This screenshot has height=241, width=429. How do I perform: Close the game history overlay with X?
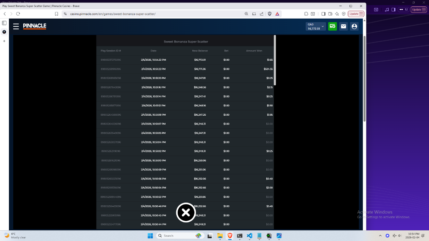tap(186, 213)
